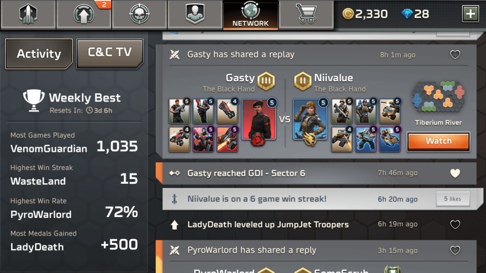Select Niivalue's blue commander portrait

pyautogui.click(x=310, y=121)
